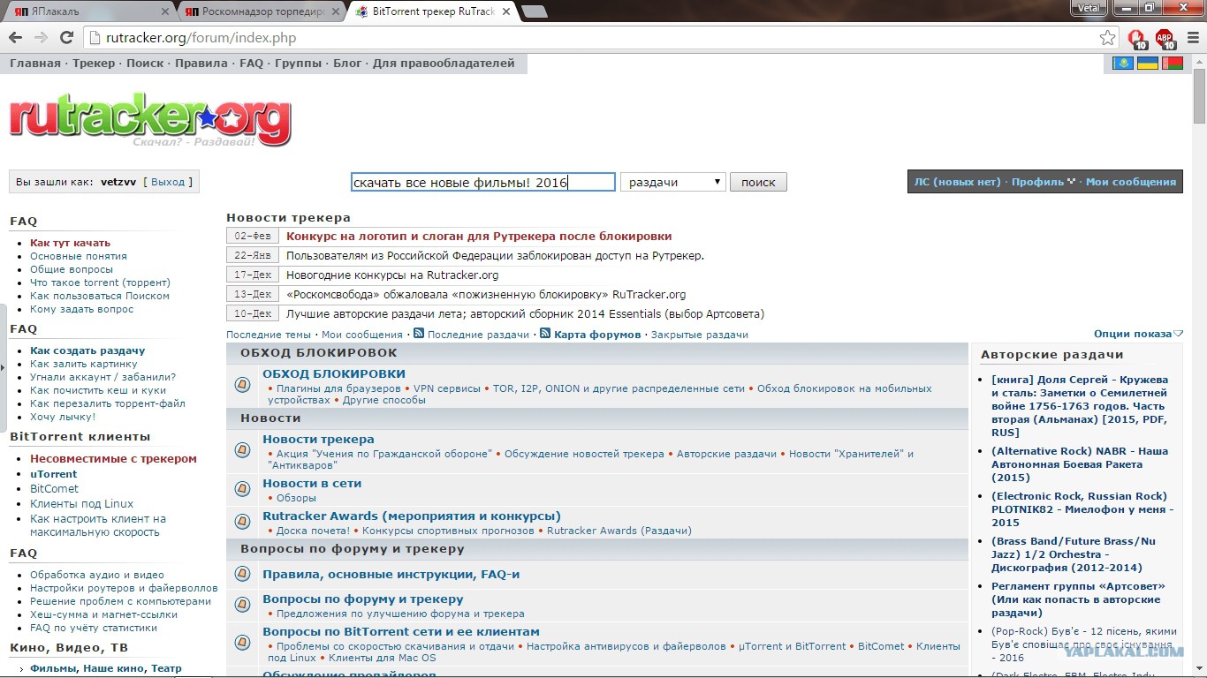Screen dimensions: 1207x678
Task: Click the Vetal Chrome profile button
Action: [x=1087, y=8]
